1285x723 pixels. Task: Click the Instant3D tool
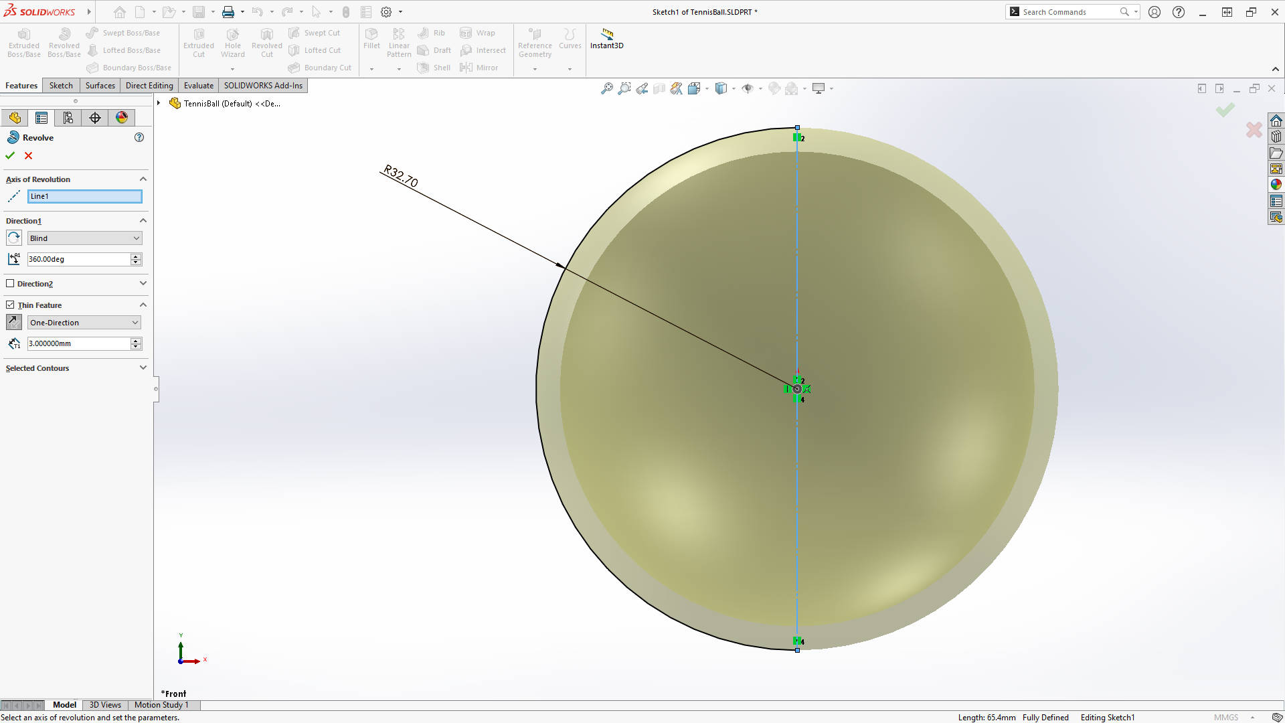606,39
